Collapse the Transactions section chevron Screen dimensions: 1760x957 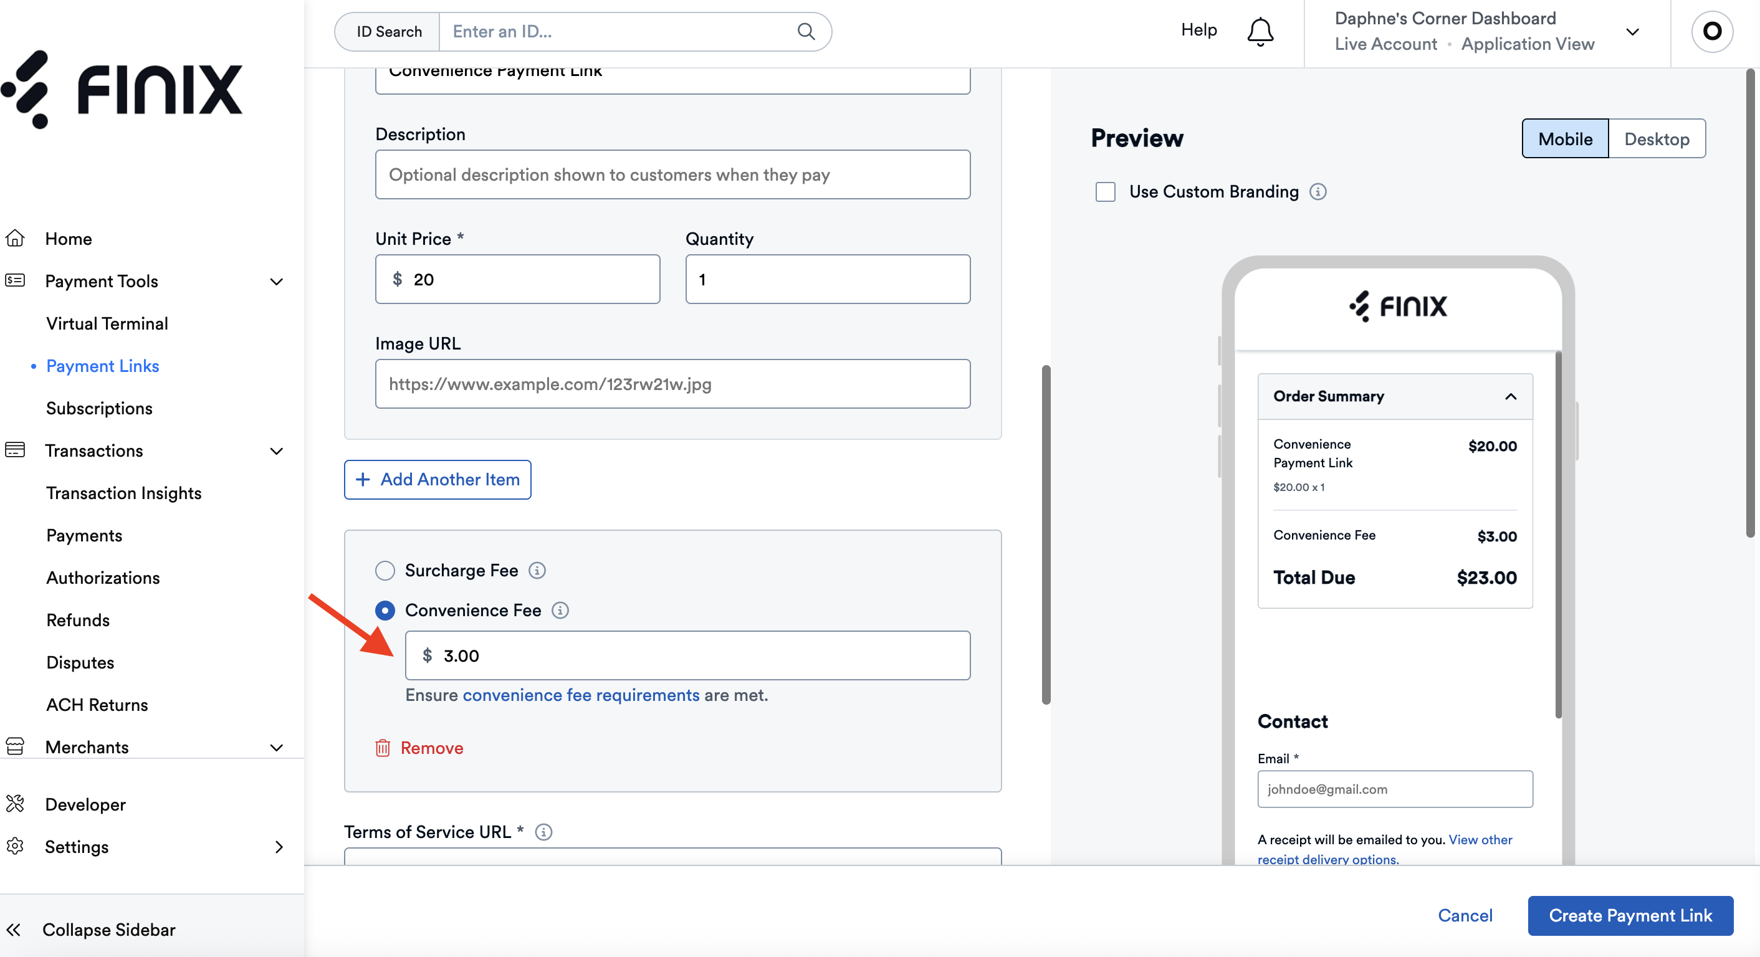pyautogui.click(x=277, y=451)
